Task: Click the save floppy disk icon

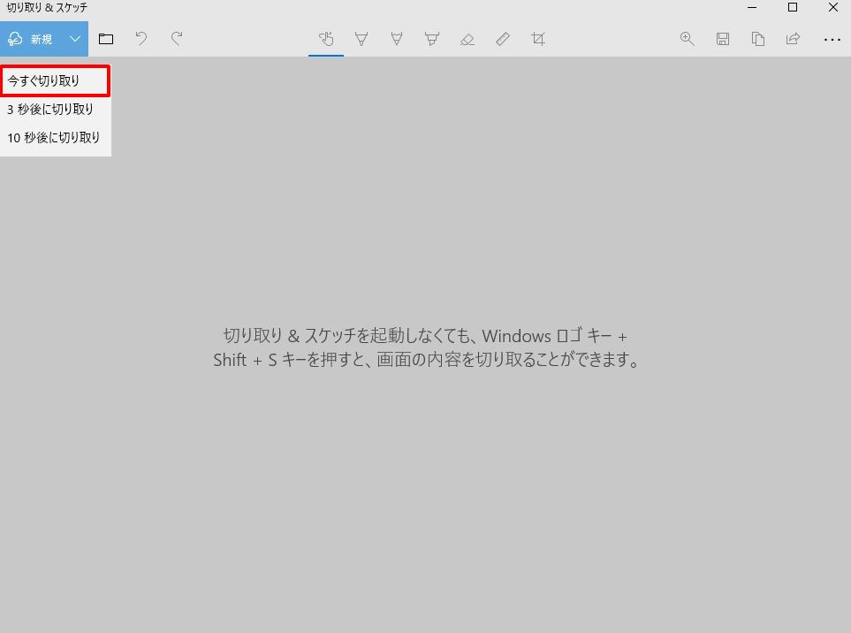Action: [722, 39]
